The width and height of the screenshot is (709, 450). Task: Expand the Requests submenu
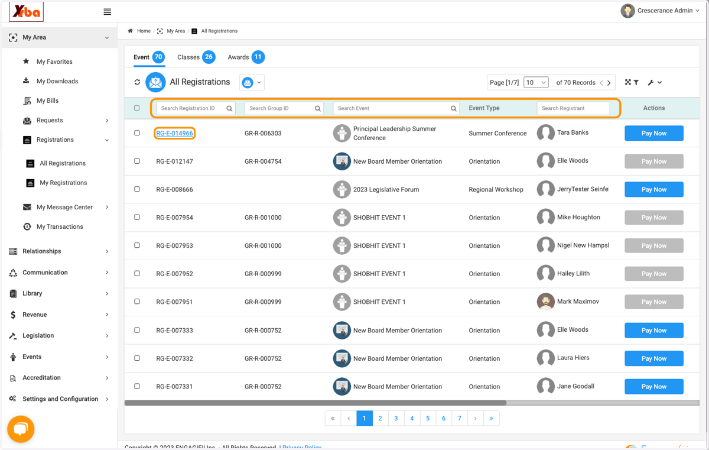point(107,120)
